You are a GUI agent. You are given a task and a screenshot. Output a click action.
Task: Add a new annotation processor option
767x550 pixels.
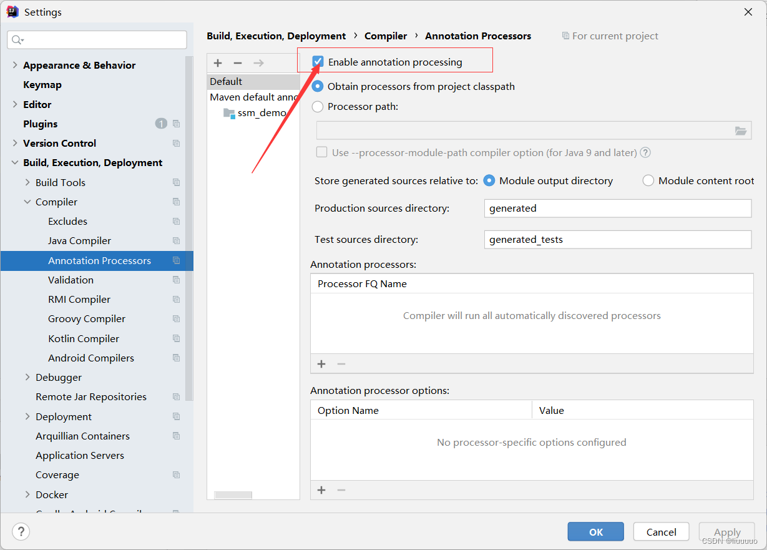(321, 490)
